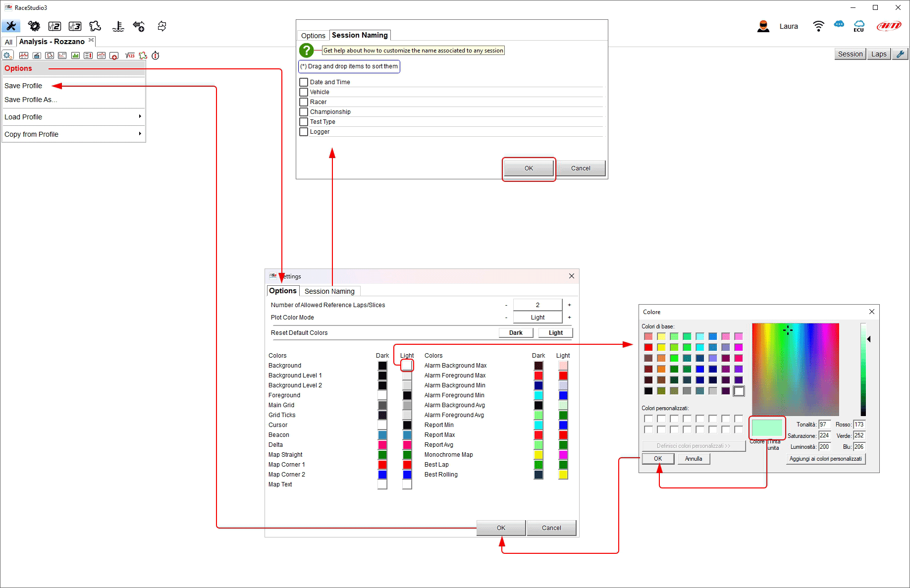This screenshot has width=910, height=588.
Task: Expand the Copy from Profile submenu
Action: [73, 134]
